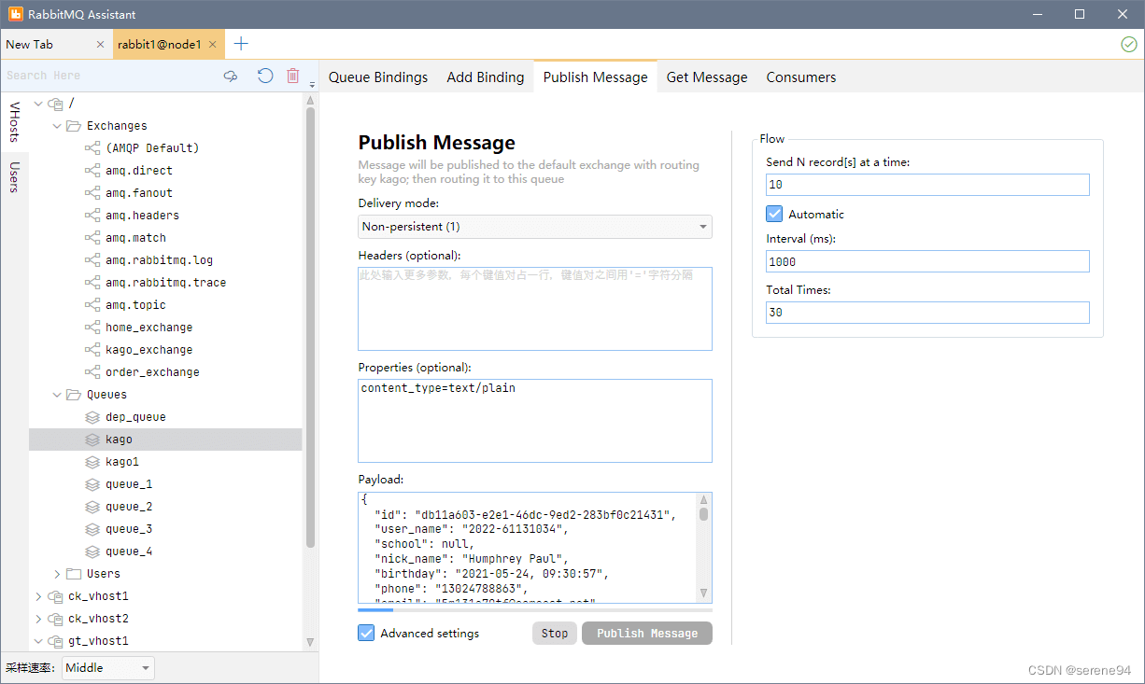The image size is (1145, 684).
Task: Open a new tab with plus icon
Action: pos(241,44)
